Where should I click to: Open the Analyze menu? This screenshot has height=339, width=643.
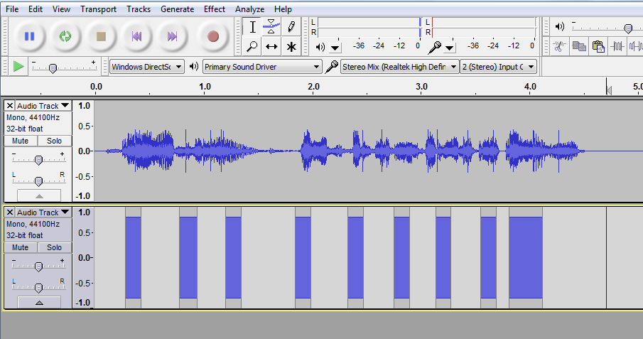tap(249, 9)
